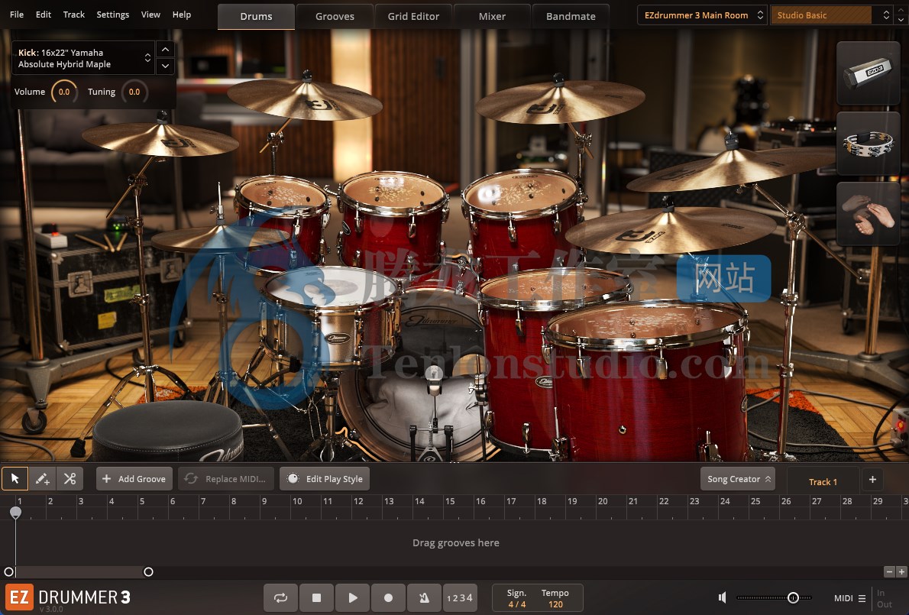Click bar 20 on the timeline ruler

click(x=603, y=501)
